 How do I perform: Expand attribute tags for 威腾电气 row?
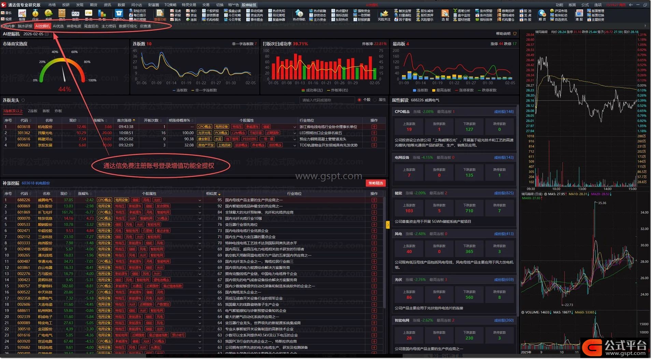(x=200, y=200)
